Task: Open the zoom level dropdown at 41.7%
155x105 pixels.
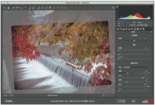Action: coord(16,95)
